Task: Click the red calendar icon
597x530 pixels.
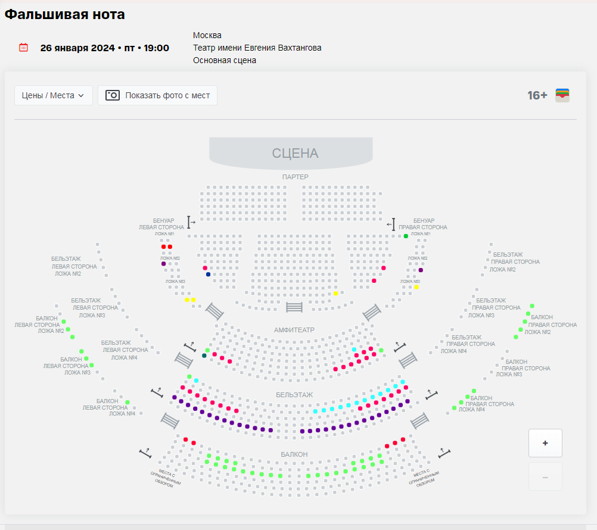Action: [x=24, y=48]
